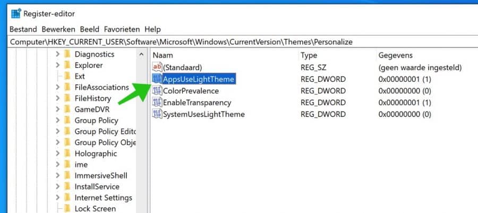
Task: Click the Register-editor app icon in title bar
Action: click(x=15, y=14)
